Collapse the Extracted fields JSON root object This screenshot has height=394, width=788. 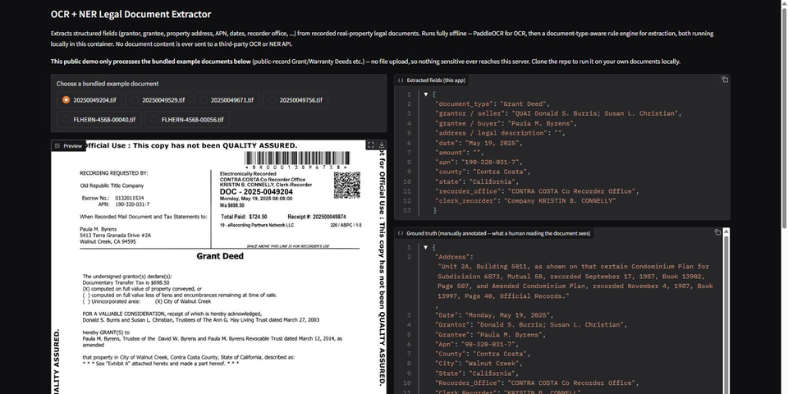[x=426, y=94]
